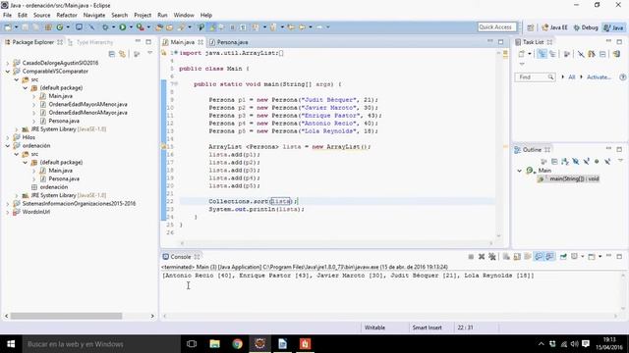Switch to Persona.java editor tab
This screenshot has width=629, height=353.
228,42
